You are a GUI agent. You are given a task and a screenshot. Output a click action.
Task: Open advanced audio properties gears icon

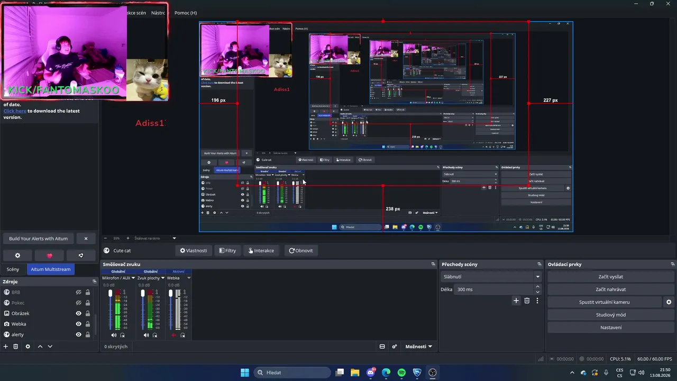click(x=395, y=347)
